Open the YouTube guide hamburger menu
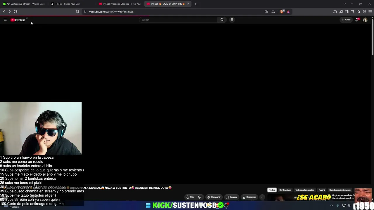Screen dimensions: 374x210 [5, 20]
